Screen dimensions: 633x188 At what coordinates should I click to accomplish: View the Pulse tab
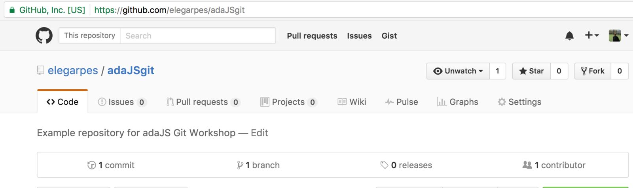click(x=402, y=102)
